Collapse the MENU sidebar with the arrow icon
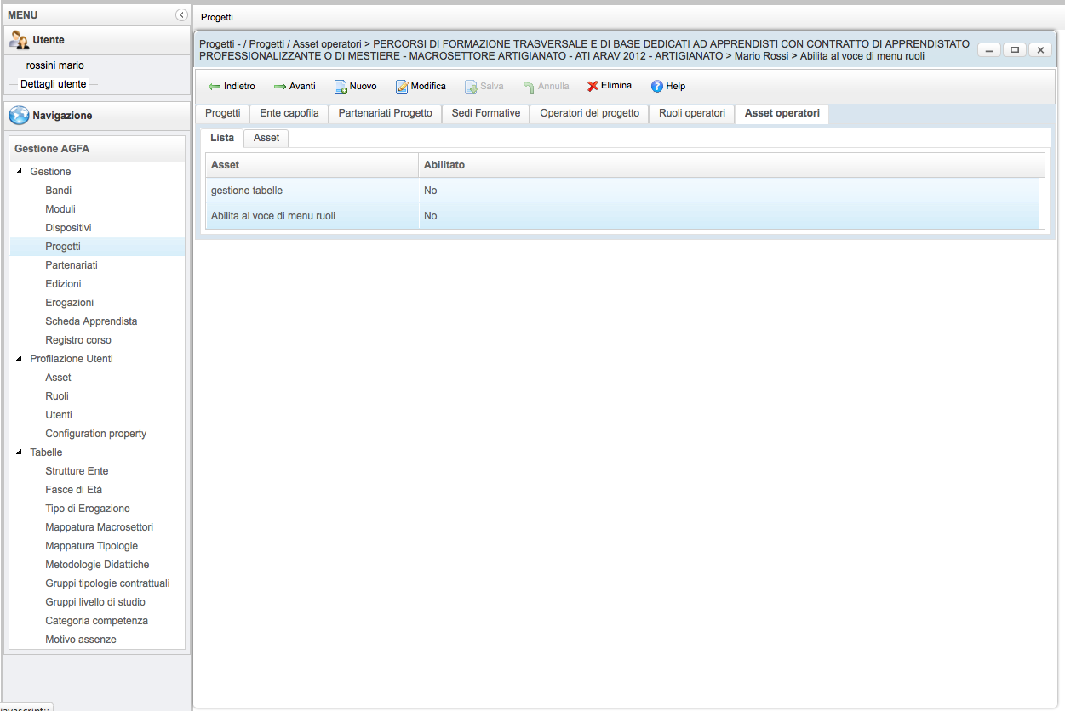The height and width of the screenshot is (711, 1065). (x=181, y=14)
